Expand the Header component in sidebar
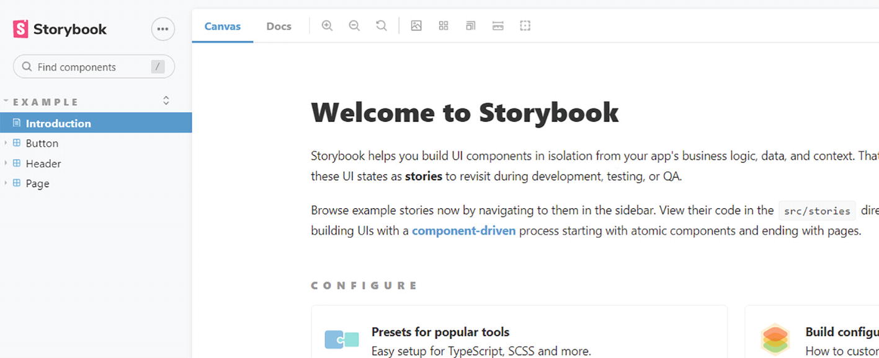This screenshot has width=879, height=358. (43, 164)
